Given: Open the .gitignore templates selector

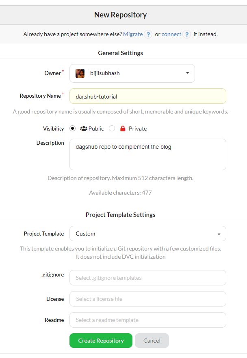Looking at the screenshot, I should click(147, 278).
